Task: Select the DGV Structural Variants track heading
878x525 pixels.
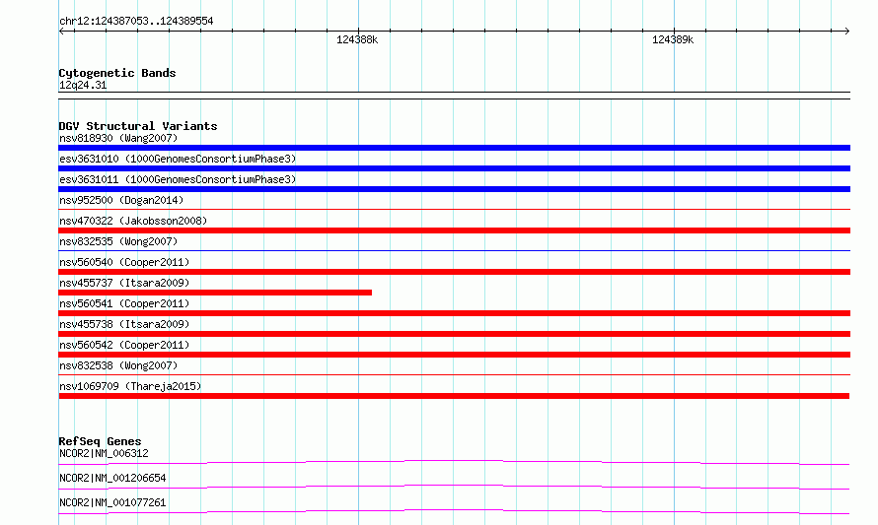Action: point(138,126)
